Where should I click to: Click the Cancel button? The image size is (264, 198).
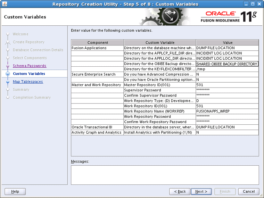249,191
